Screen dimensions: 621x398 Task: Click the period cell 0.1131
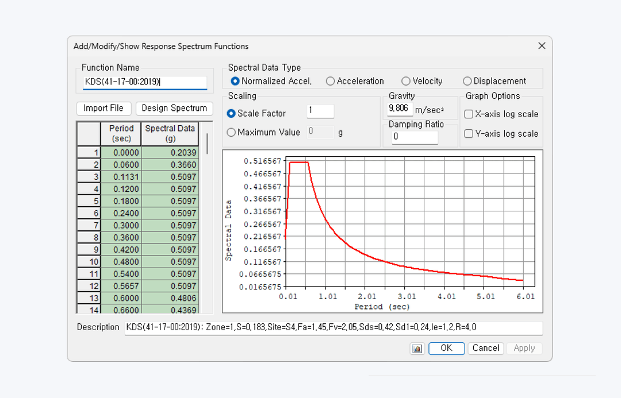(x=121, y=177)
